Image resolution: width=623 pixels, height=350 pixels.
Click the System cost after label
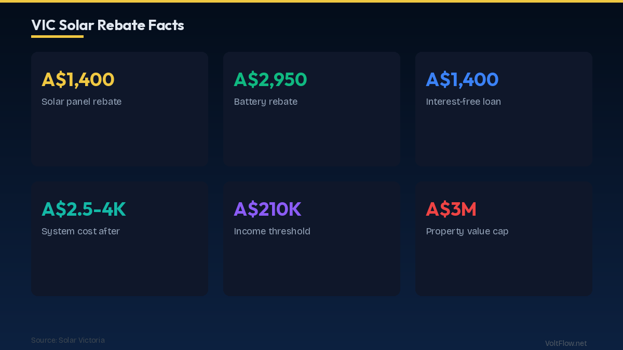(80, 231)
